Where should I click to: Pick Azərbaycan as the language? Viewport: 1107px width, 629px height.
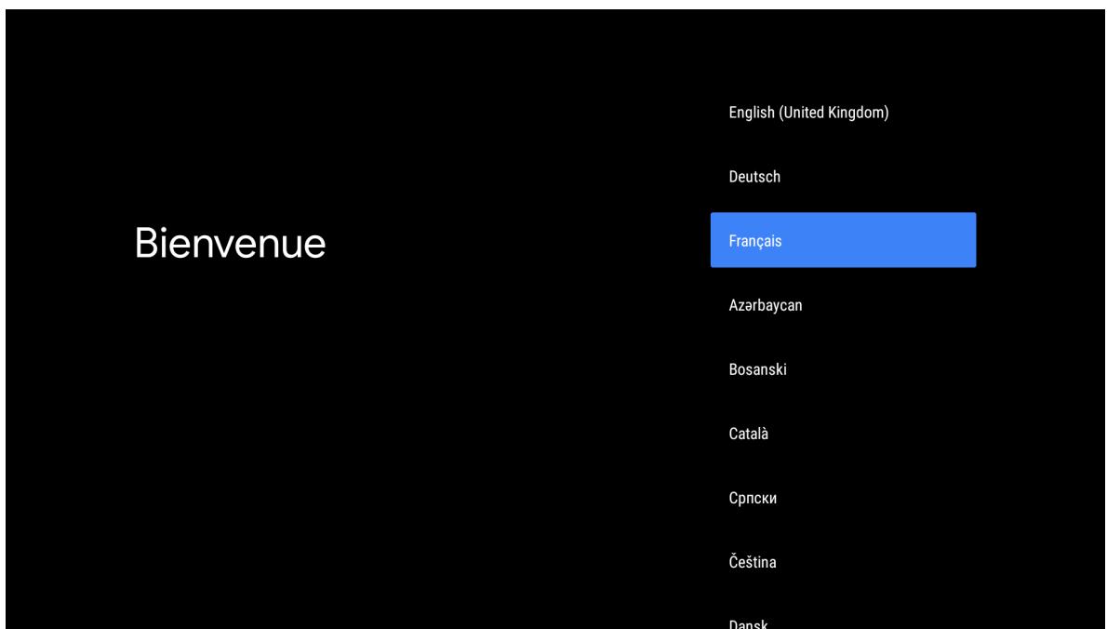843,305
